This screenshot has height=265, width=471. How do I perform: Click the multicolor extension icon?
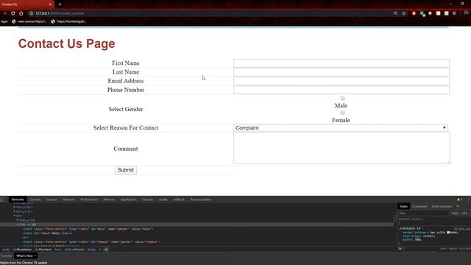[455, 13]
